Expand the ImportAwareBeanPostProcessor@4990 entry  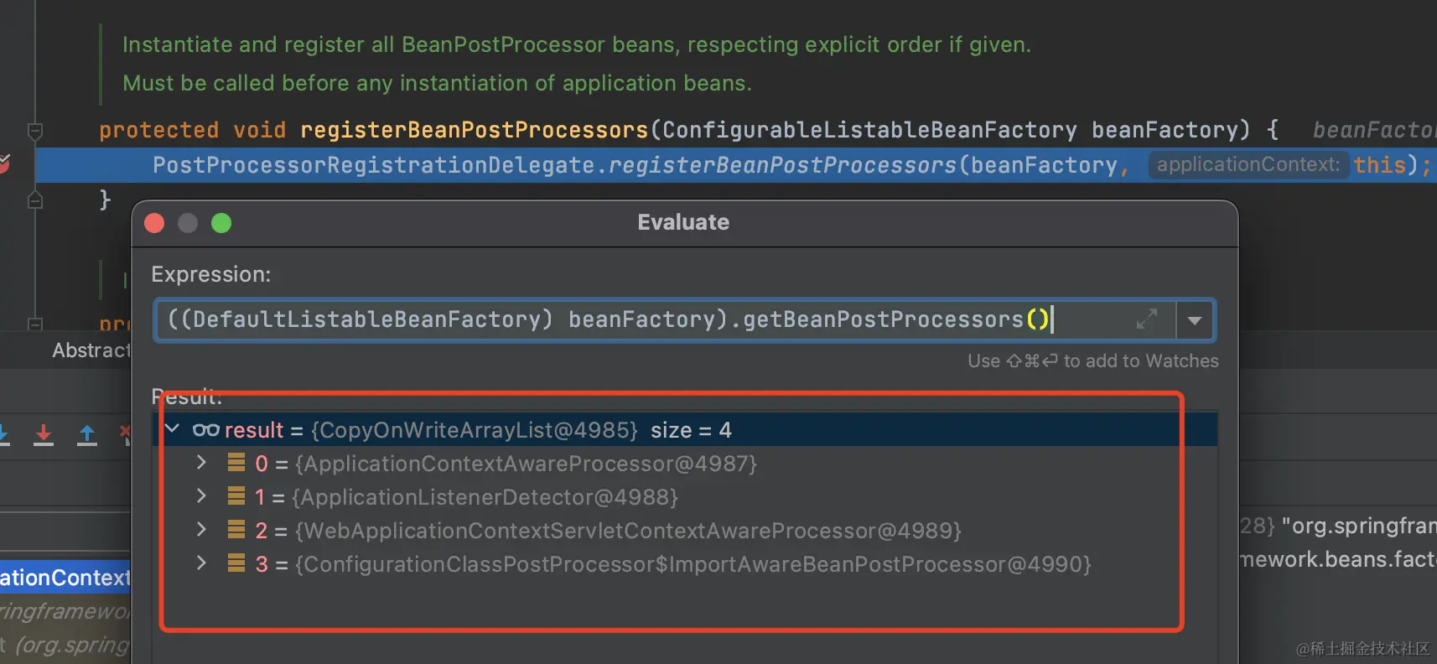(201, 563)
